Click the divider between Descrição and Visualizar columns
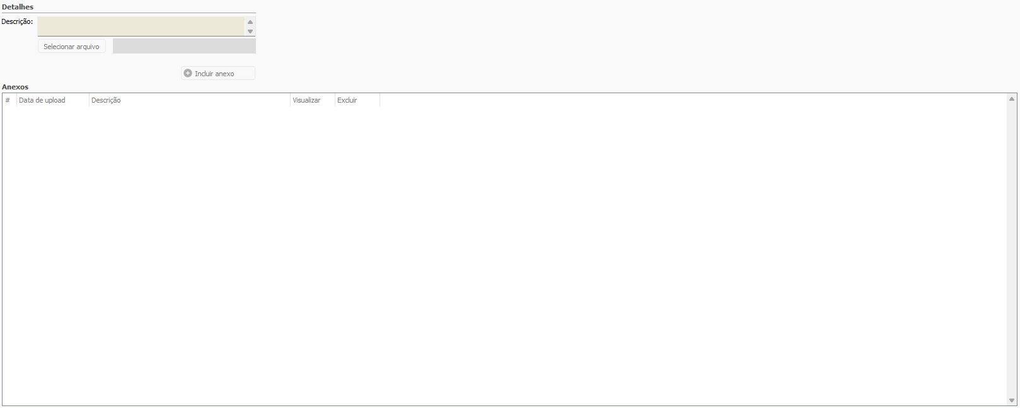The image size is (1020, 408). click(290, 100)
